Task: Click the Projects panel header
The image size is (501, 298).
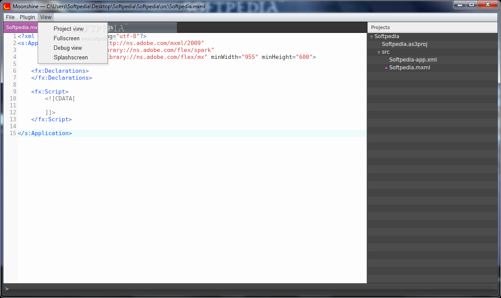Action: [432, 27]
